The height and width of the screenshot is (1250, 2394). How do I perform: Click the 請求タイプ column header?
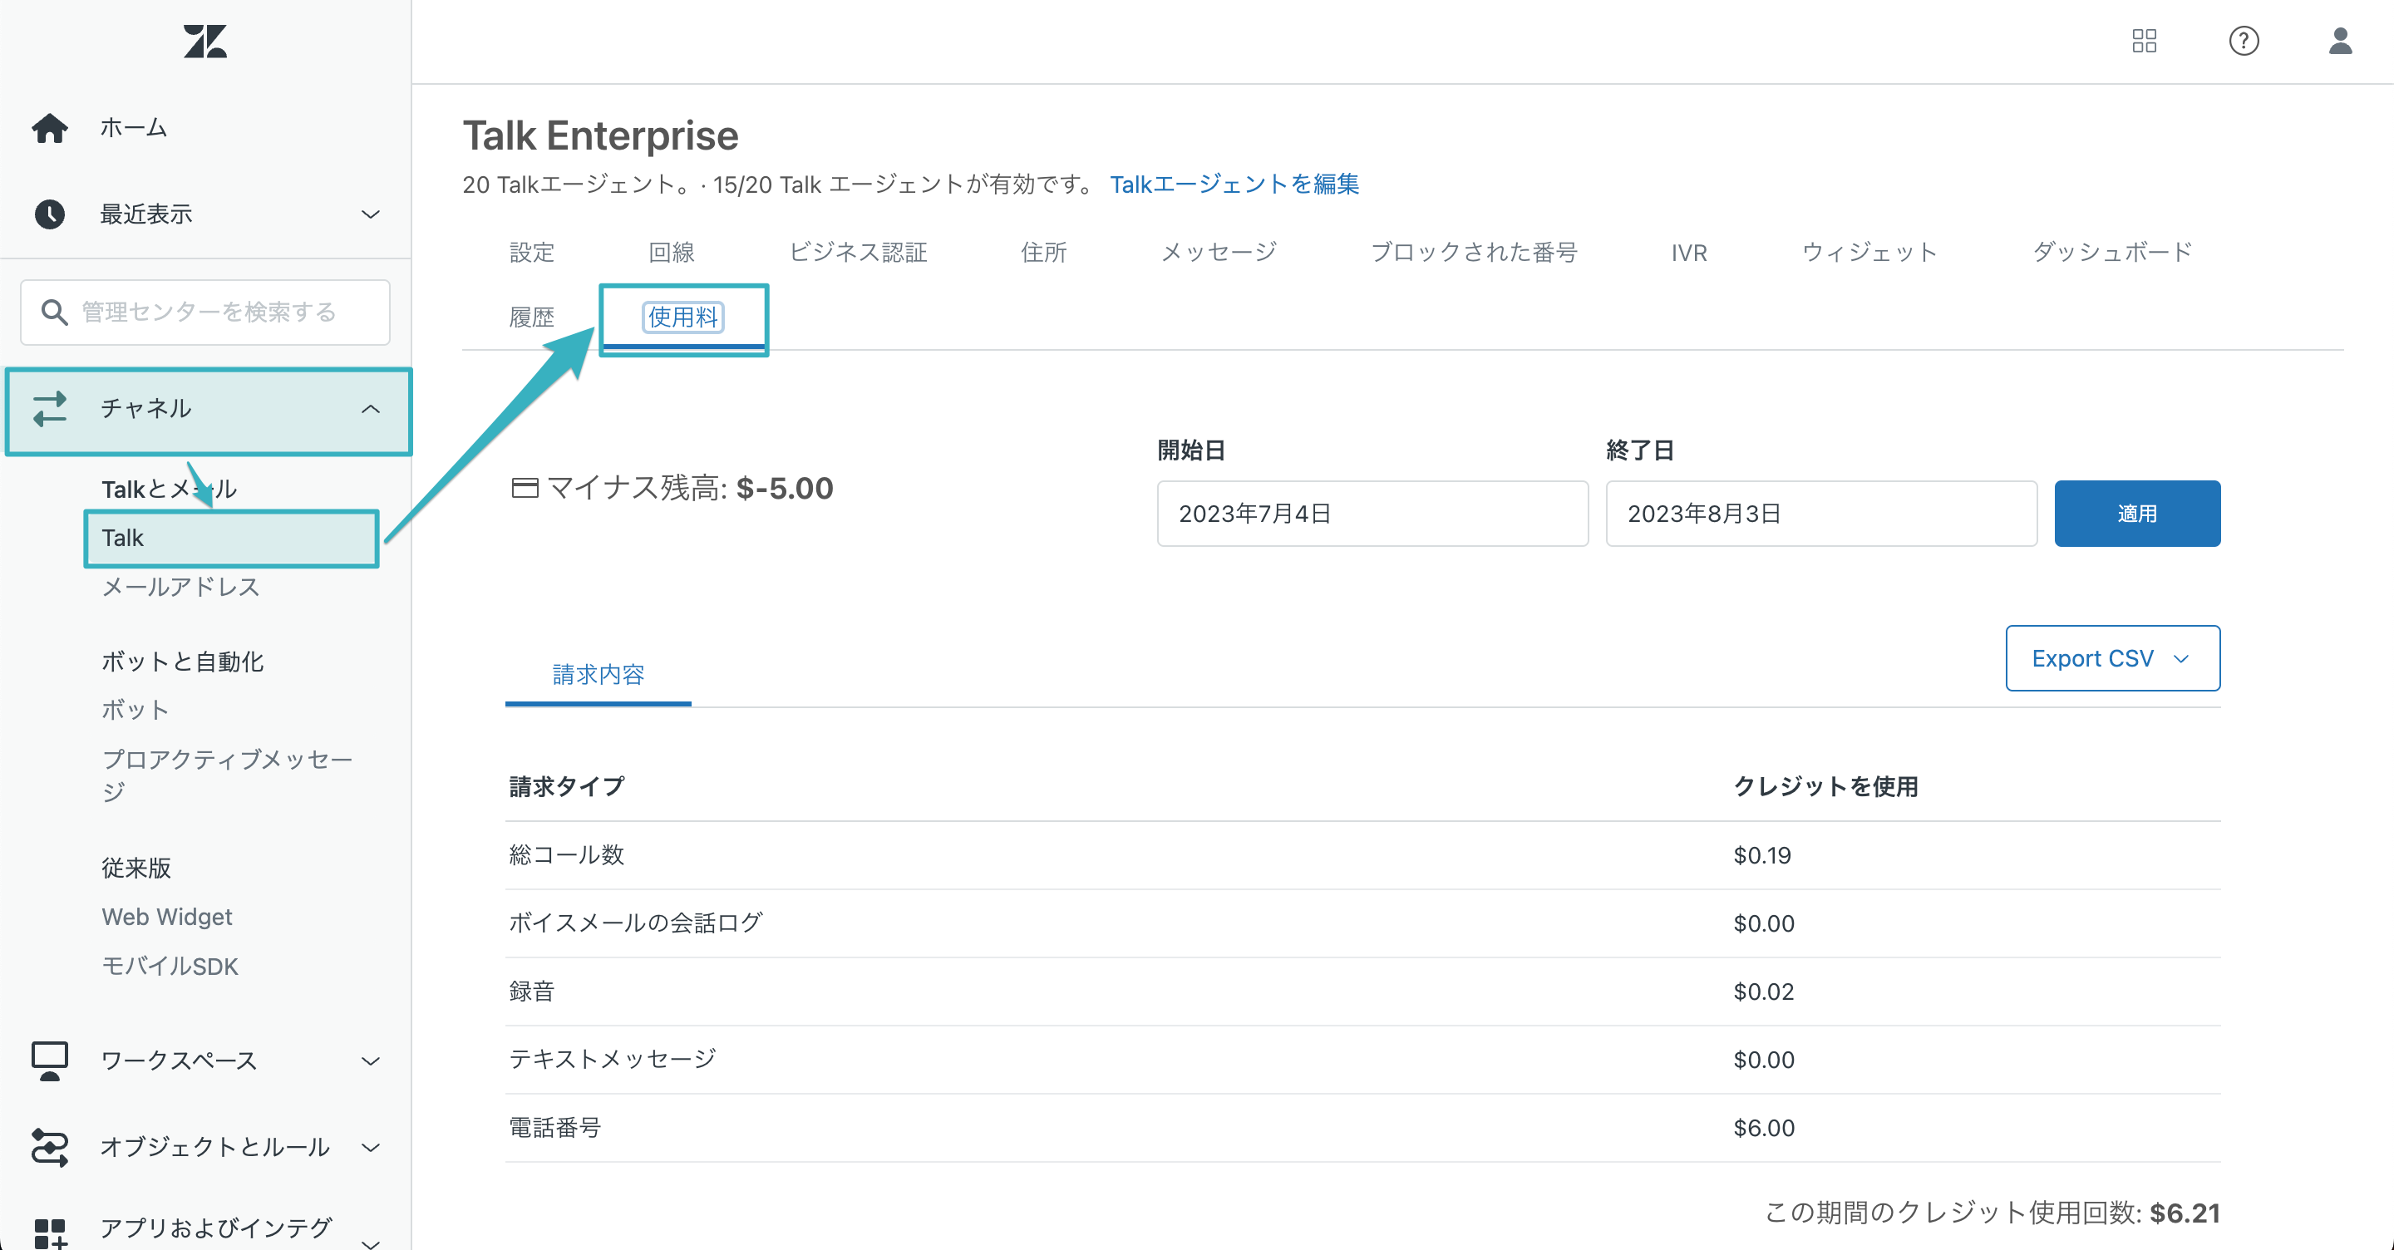(567, 786)
